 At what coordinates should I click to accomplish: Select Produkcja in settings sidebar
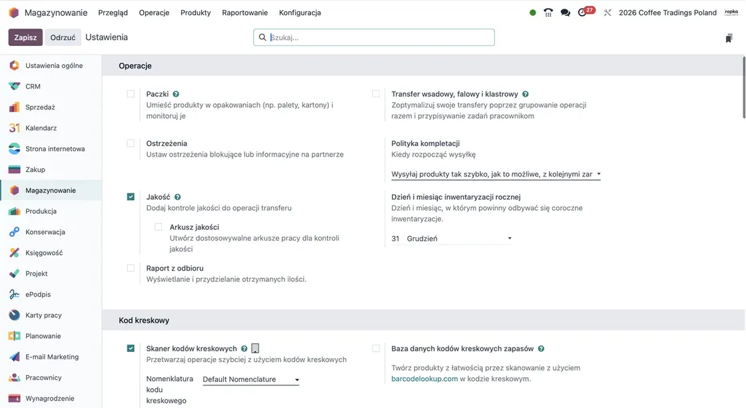click(x=51, y=211)
